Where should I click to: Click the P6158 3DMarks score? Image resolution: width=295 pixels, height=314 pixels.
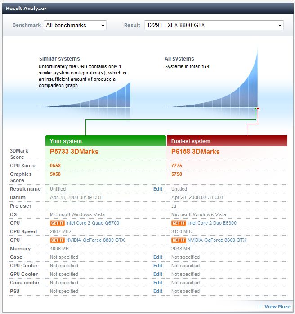click(x=196, y=152)
